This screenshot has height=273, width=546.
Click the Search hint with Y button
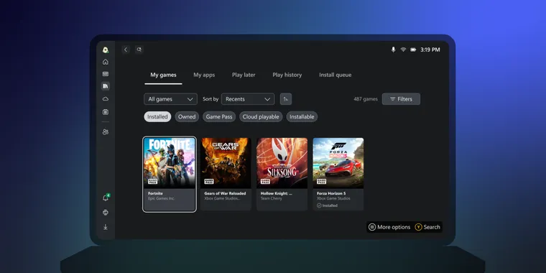[x=427, y=227]
